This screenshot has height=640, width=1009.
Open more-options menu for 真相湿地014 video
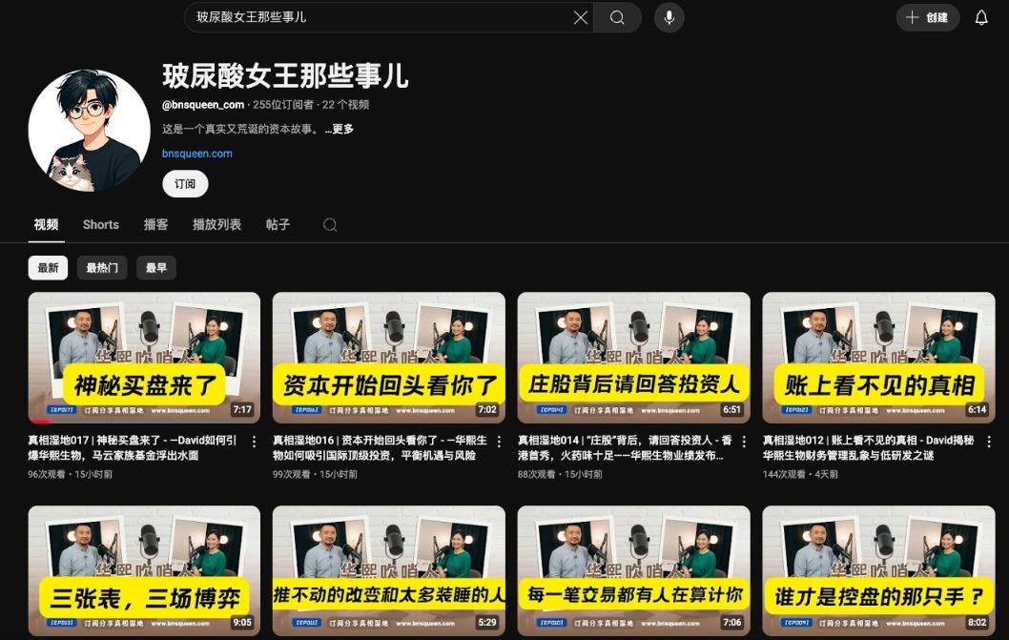click(x=745, y=442)
